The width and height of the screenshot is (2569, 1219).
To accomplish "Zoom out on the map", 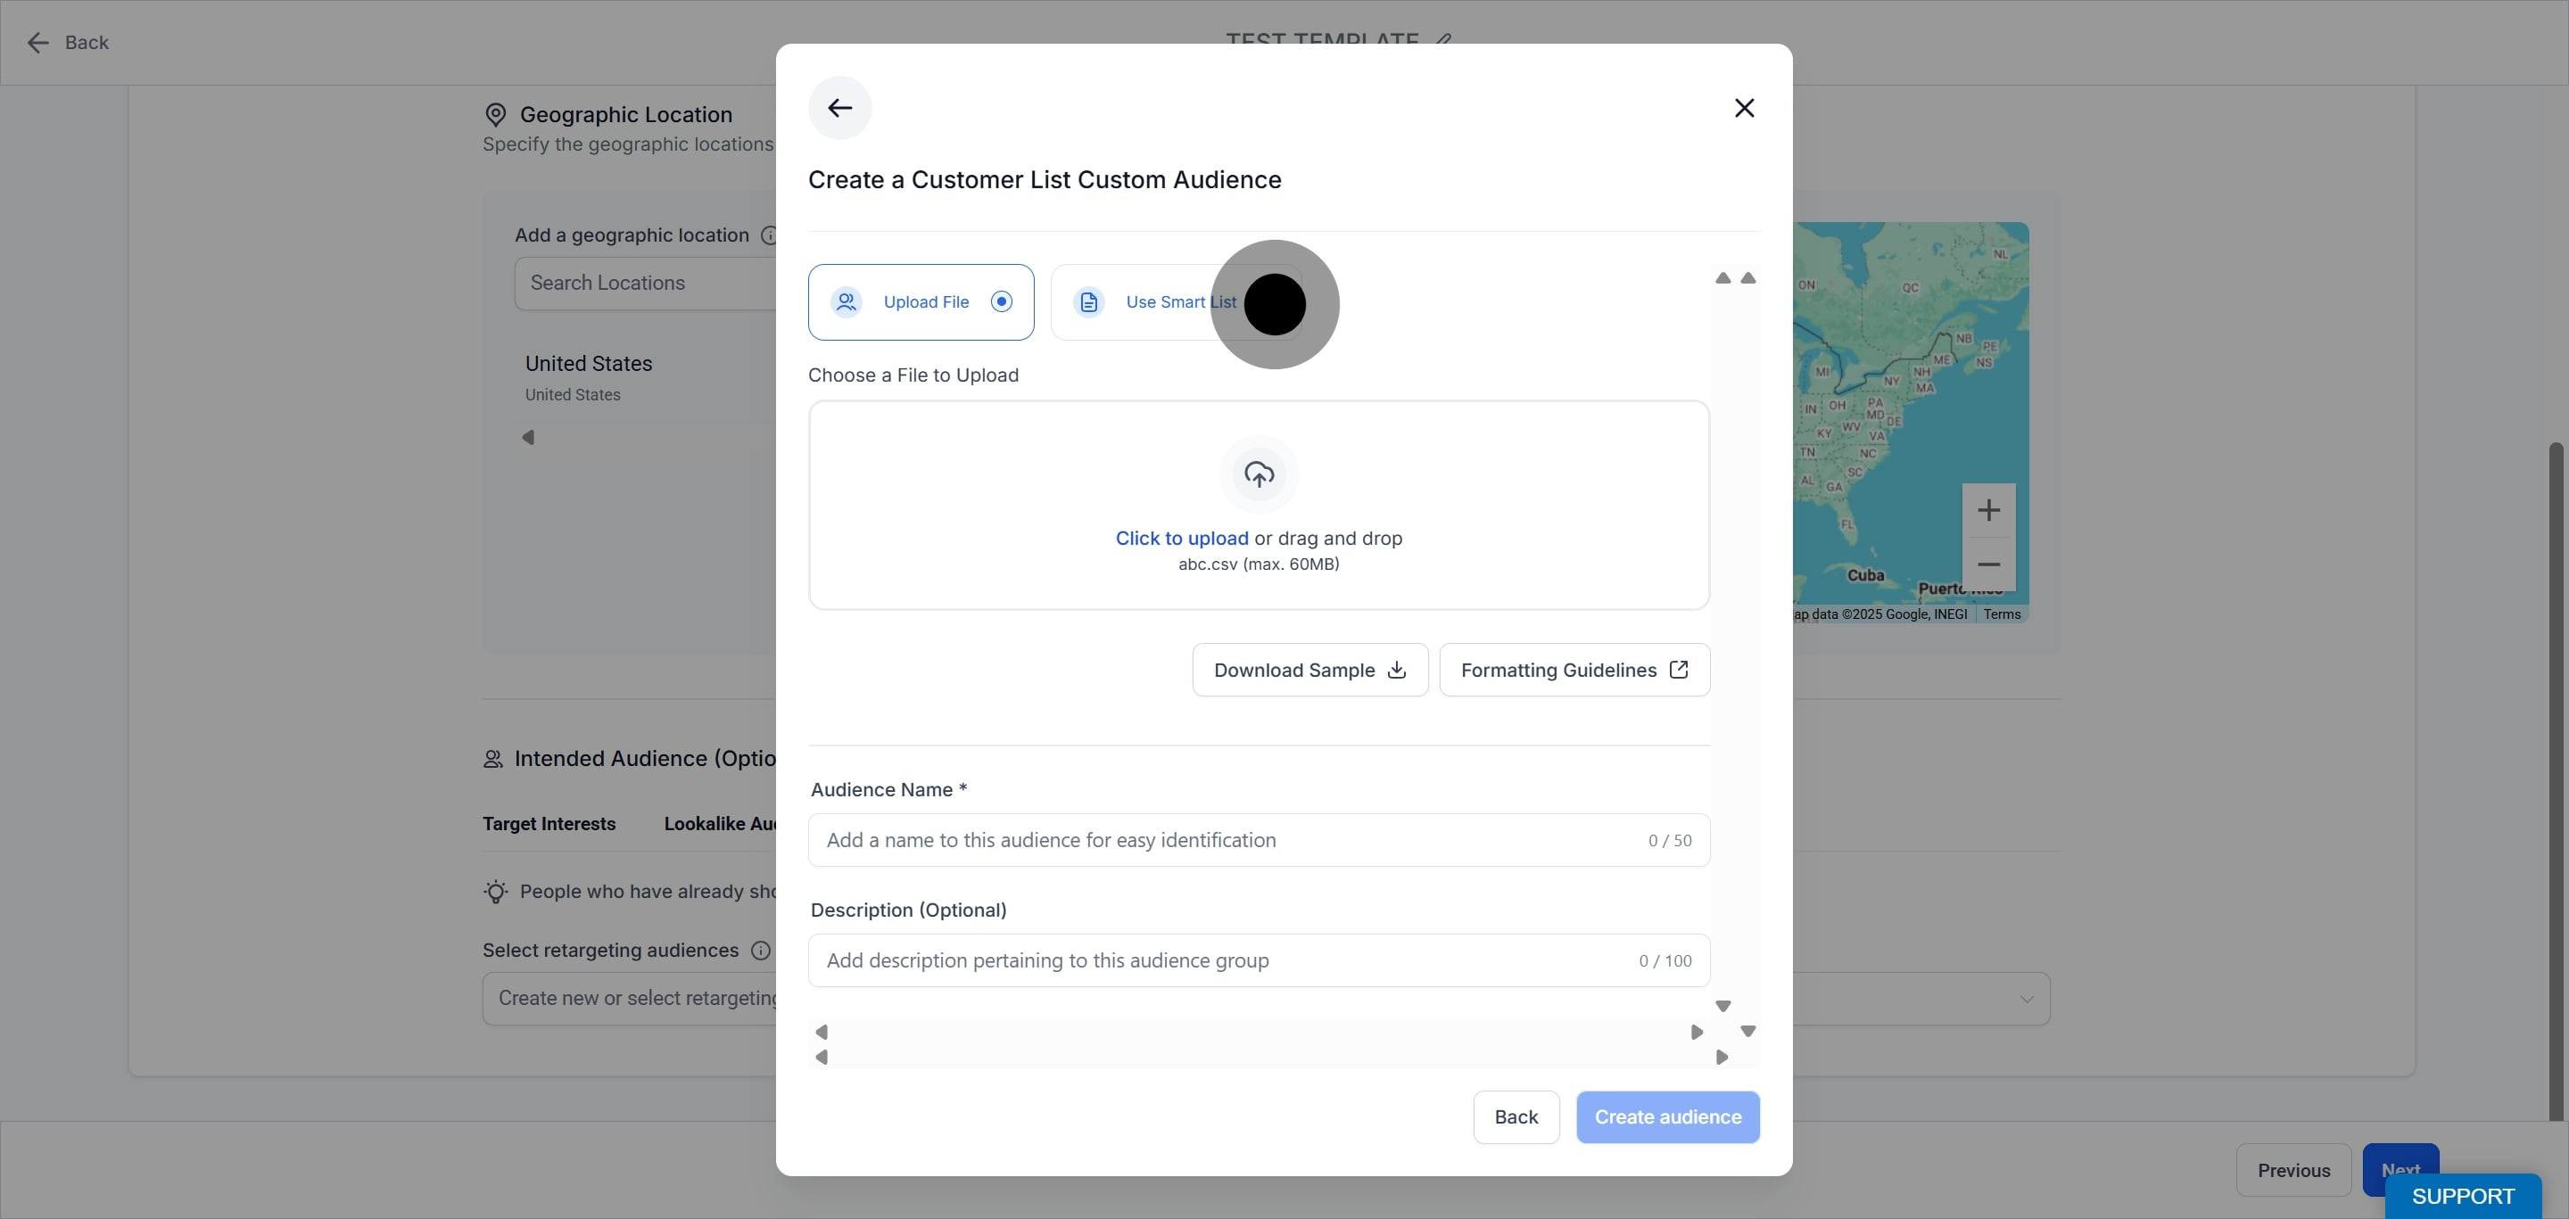I will pos(1988,564).
